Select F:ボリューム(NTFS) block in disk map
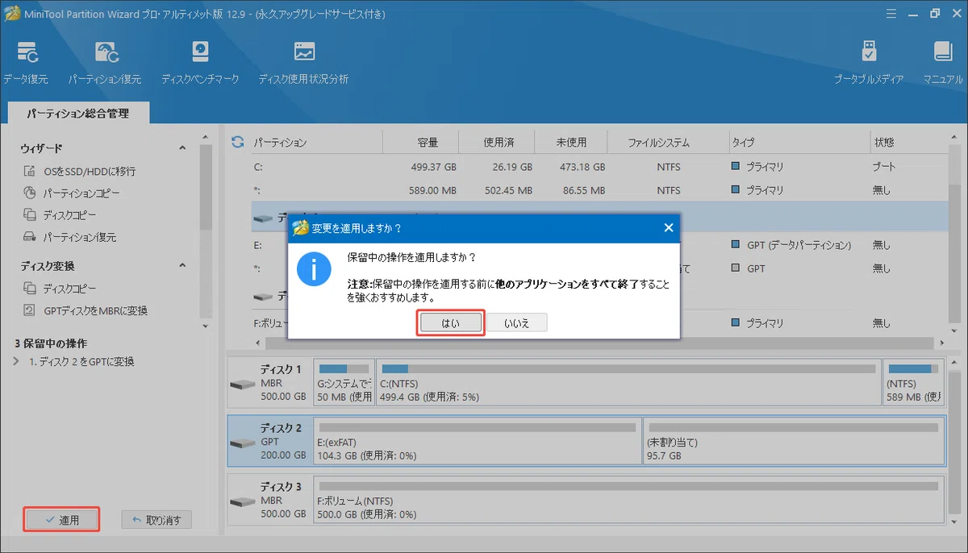The image size is (968, 553). point(628,500)
